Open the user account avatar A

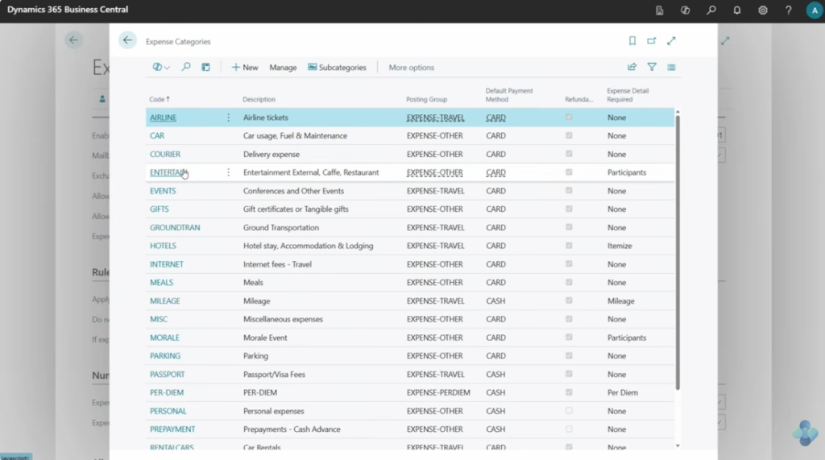coord(815,10)
